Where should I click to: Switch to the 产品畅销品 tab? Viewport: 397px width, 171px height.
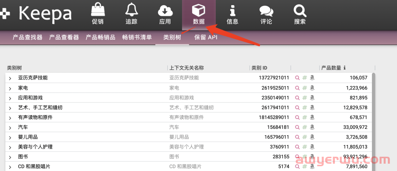click(100, 38)
